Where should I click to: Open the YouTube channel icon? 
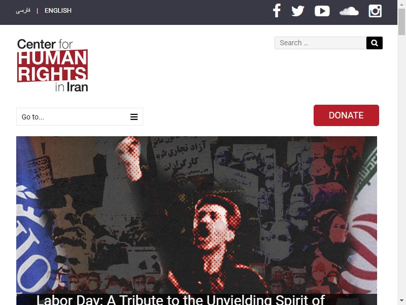[322, 11]
